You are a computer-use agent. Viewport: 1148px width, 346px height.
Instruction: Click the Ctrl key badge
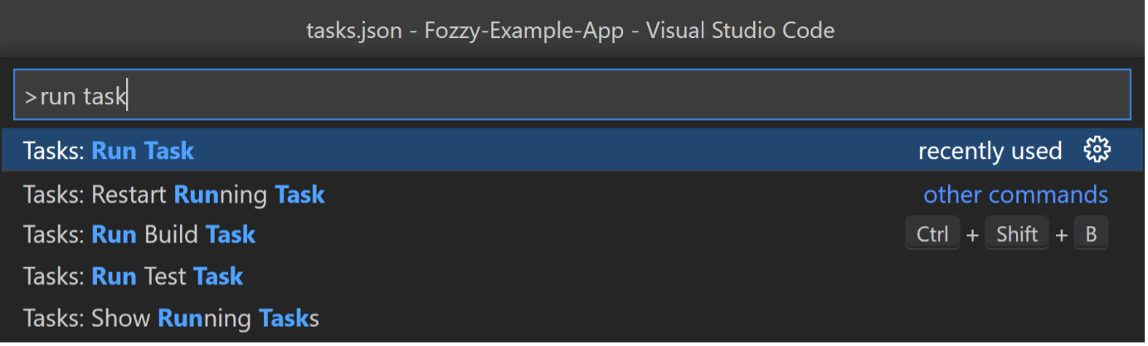click(x=932, y=234)
